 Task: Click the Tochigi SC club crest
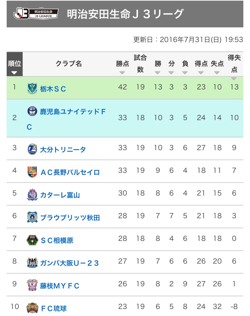32,88
